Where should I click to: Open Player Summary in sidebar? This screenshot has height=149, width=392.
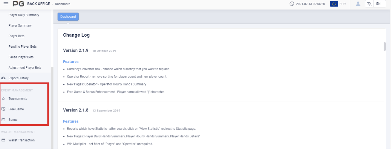tap(20, 26)
